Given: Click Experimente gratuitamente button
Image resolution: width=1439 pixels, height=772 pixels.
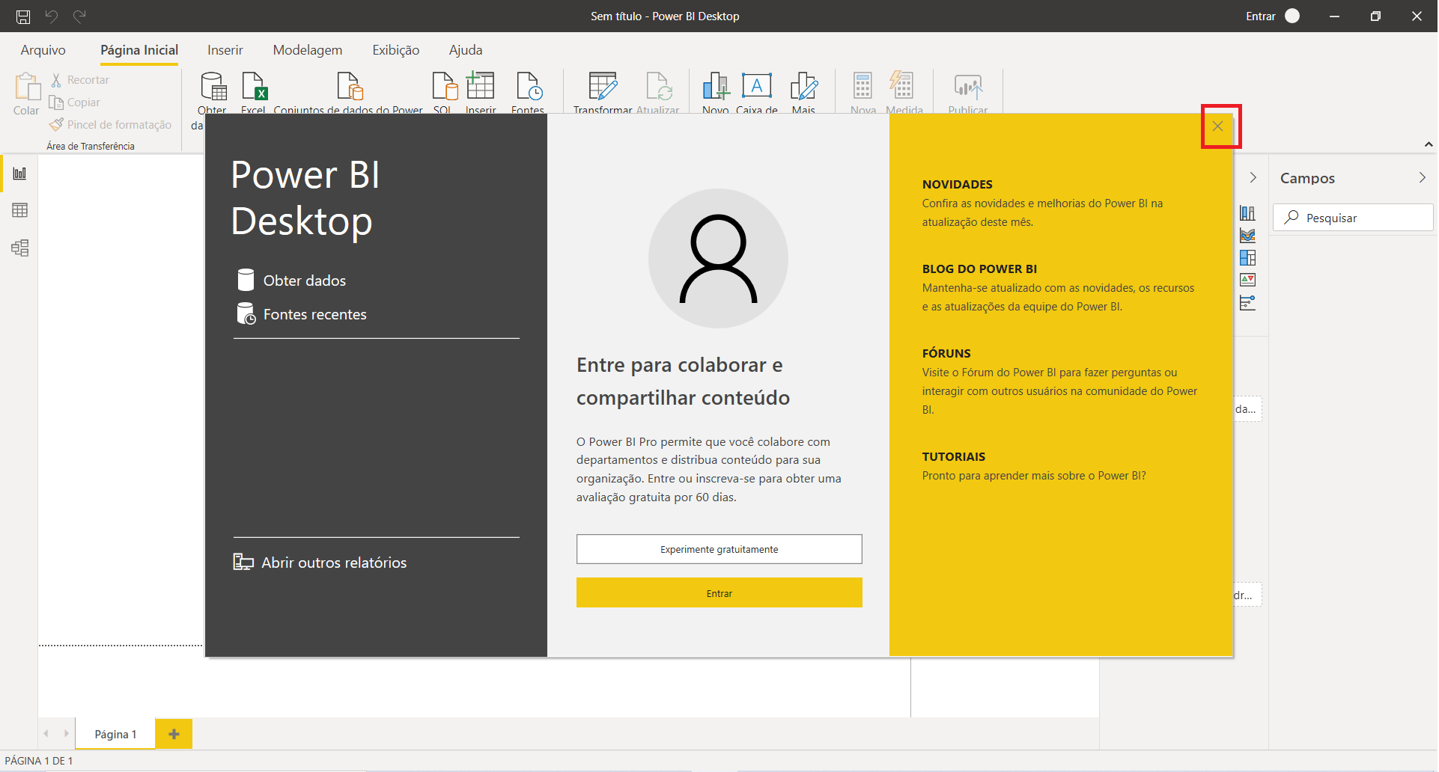Looking at the screenshot, I should point(719,549).
